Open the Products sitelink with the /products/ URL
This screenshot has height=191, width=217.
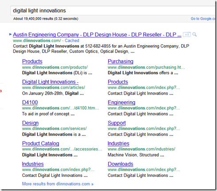tap(32, 61)
